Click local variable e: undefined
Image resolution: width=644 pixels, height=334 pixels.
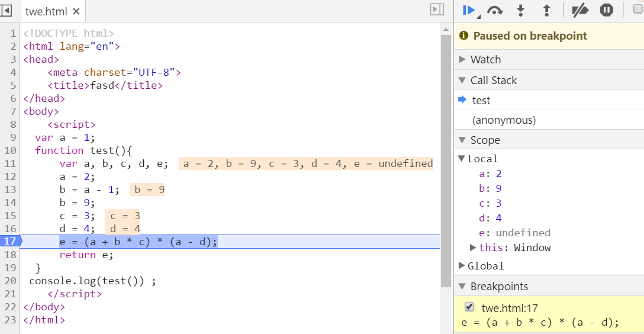click(514, 233)
